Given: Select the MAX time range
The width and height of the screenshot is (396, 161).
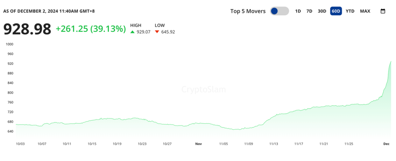Looking at the screenshot, I should pos(365,11).
